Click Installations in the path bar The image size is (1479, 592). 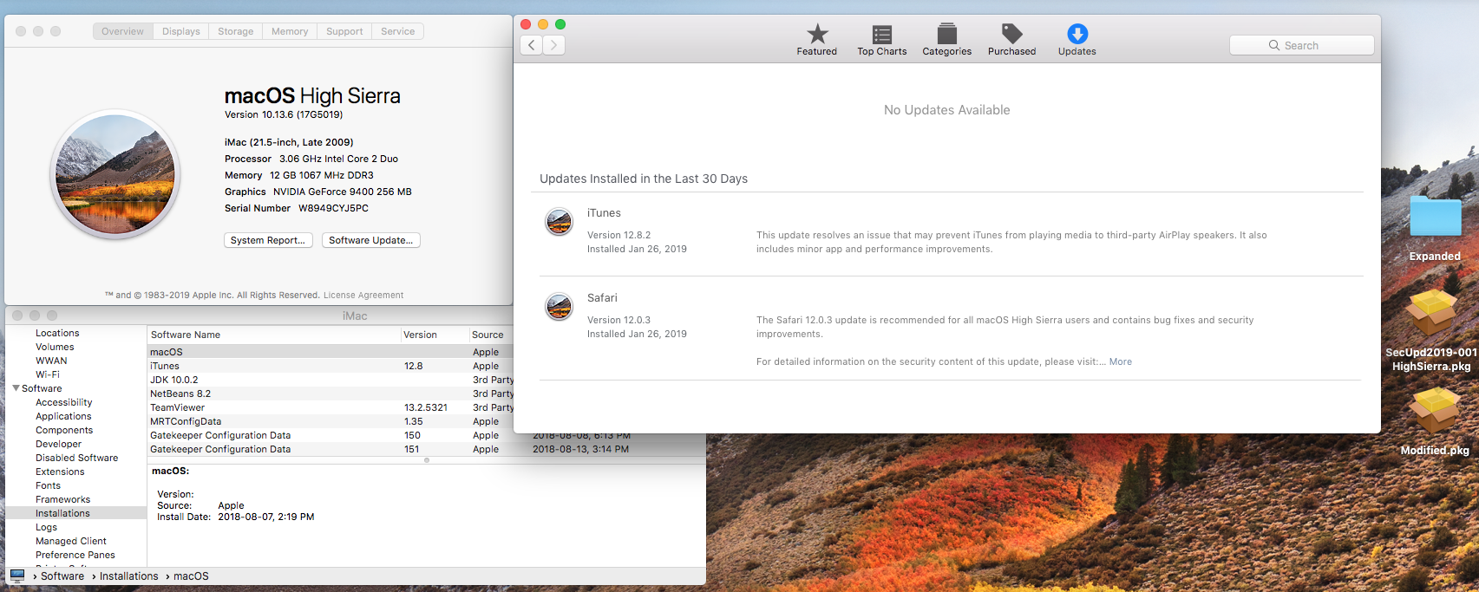click(x=129, y=576)
